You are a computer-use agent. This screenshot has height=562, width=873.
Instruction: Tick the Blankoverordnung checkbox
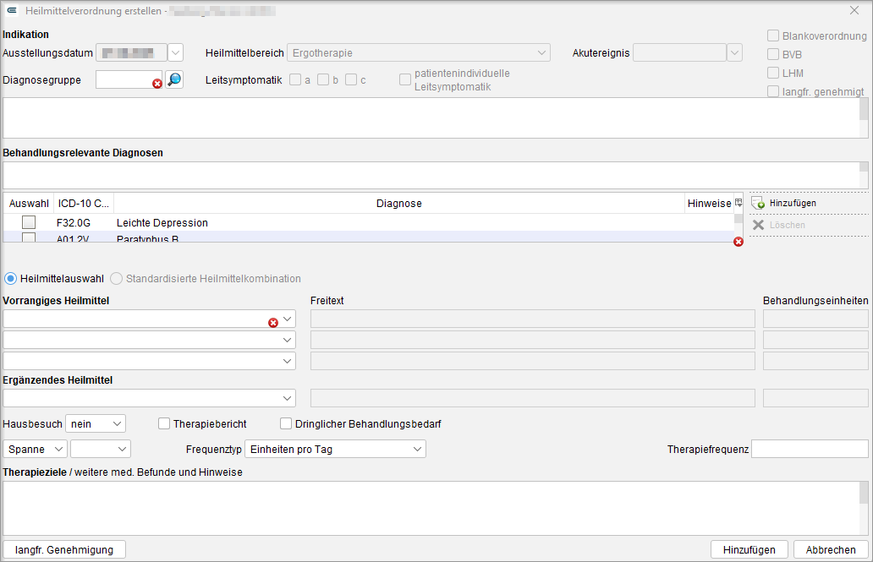point(773,35)
